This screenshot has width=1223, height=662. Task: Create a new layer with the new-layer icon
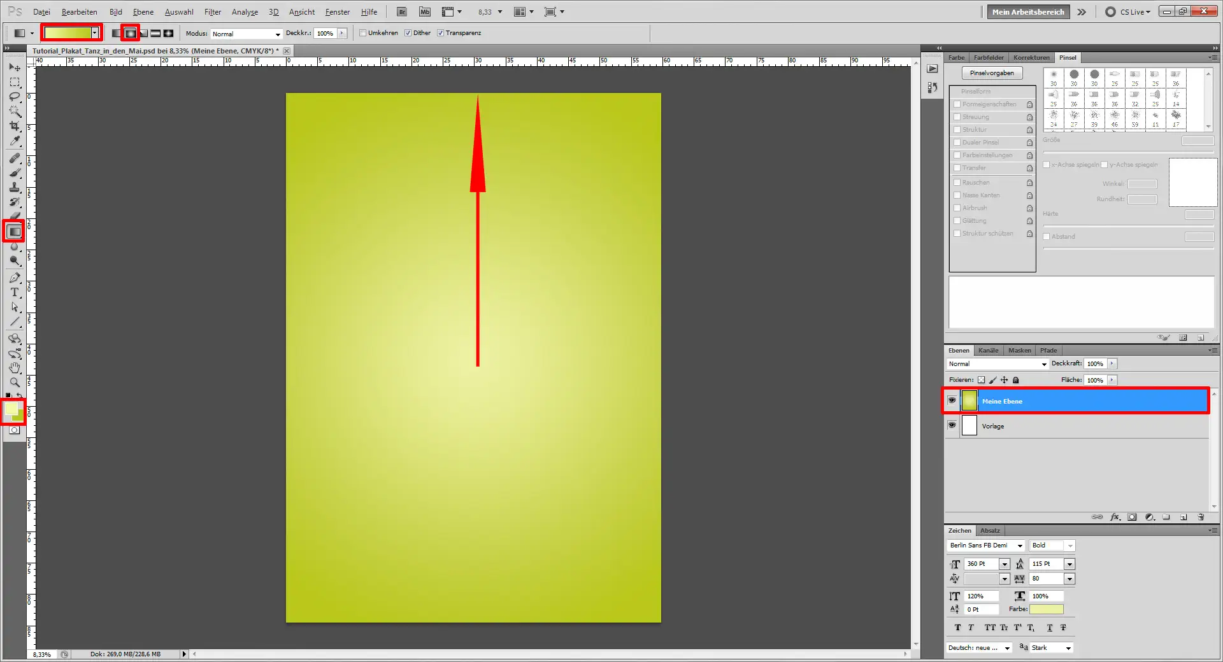[1184, 517]
